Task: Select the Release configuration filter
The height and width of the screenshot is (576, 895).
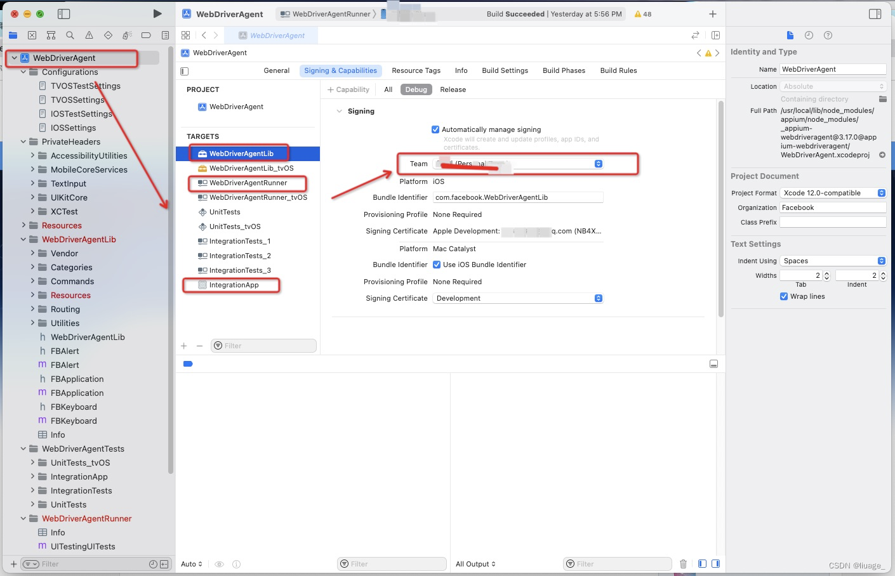Action: (453, 89)
